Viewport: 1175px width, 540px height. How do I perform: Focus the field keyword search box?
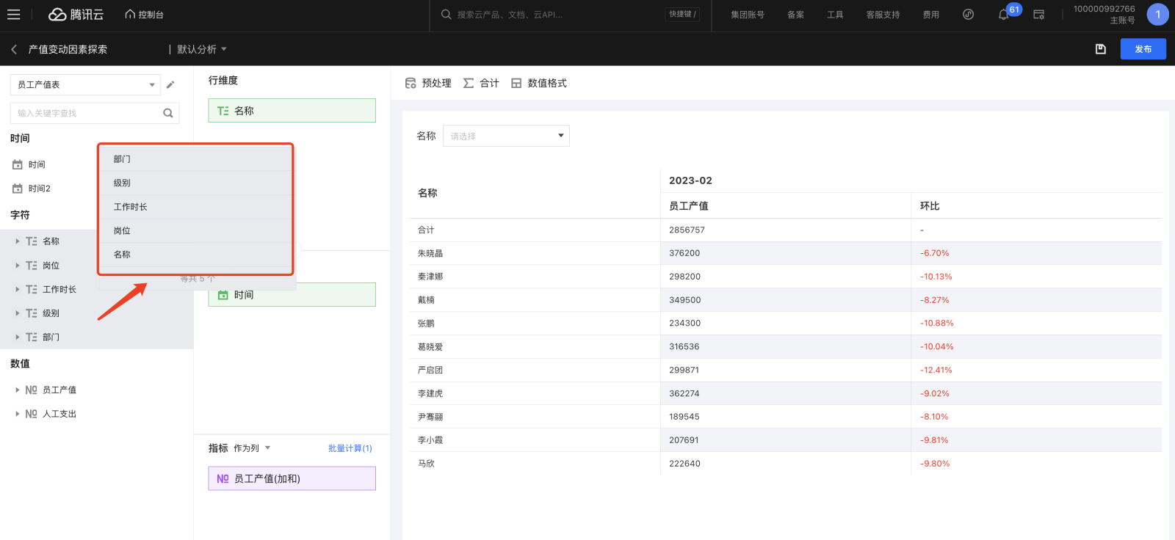click(x=87, y=113)
